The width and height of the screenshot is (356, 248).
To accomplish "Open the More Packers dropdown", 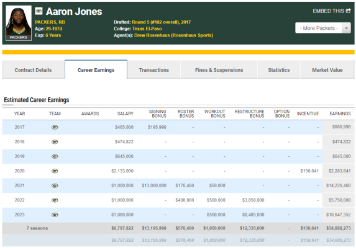I will click(323, 28).
